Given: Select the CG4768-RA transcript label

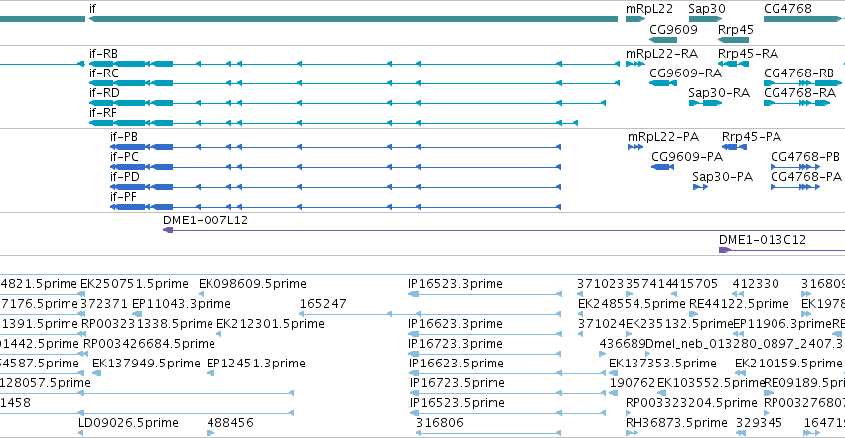Looking at the screenshot, I should click(799, 93).
